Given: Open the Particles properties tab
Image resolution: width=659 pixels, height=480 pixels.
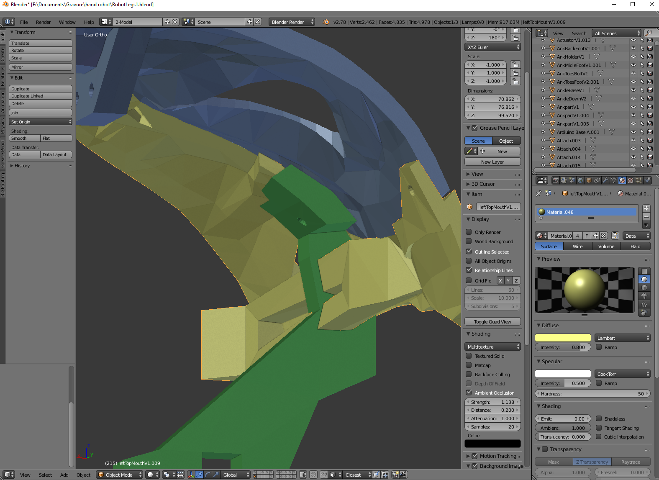Looking at the screenshot, I should point(639,180).
